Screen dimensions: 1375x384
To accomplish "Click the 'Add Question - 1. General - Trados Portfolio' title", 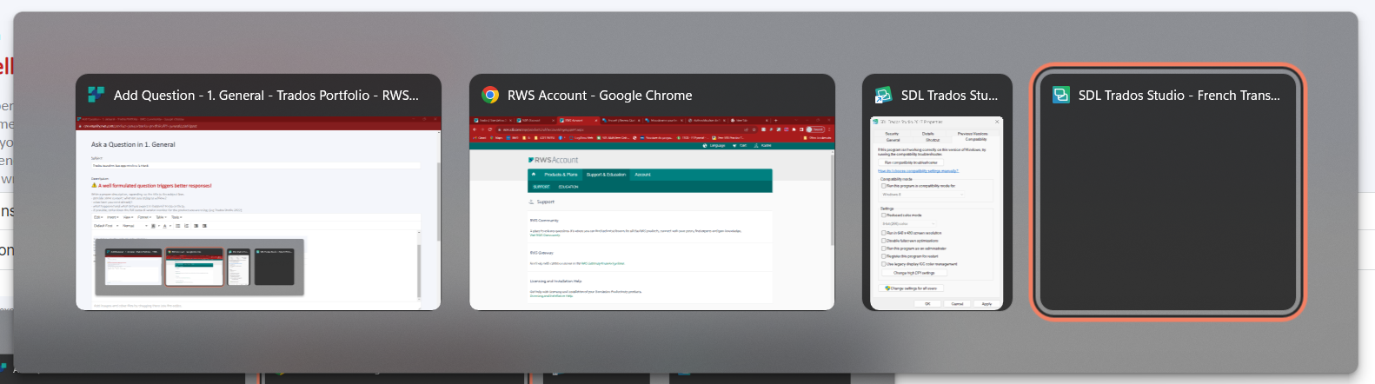I will (x=266, y=96).
